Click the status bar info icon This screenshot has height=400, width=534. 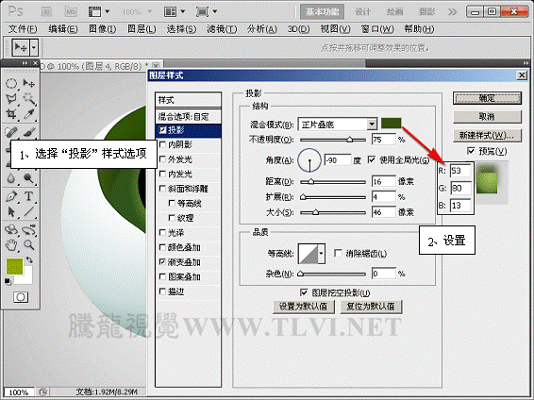click(42, 392)
